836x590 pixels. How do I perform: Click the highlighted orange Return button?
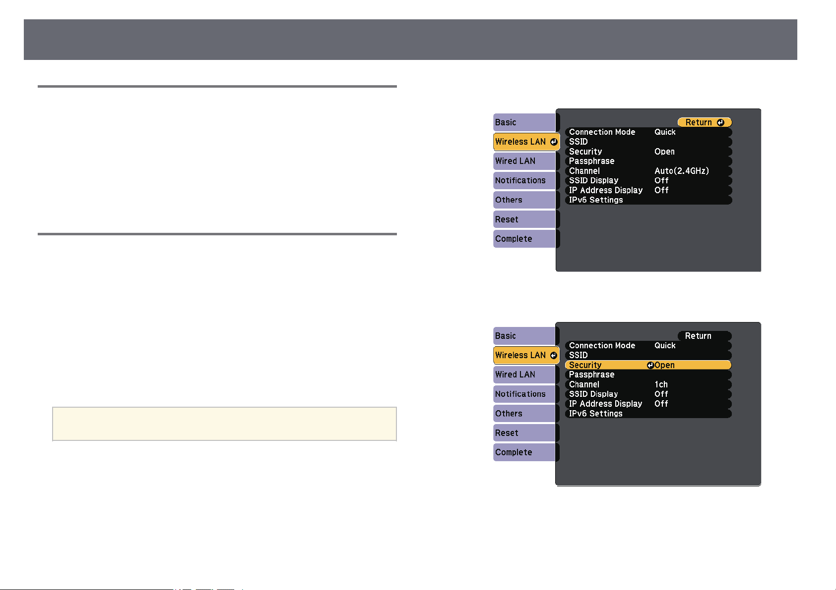[705, 122]
